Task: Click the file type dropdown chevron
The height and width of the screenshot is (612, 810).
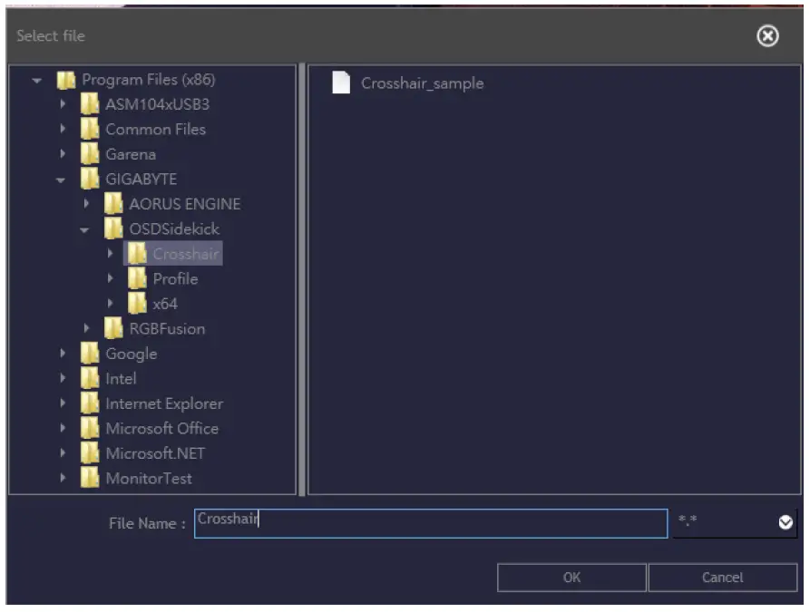Action: pos(786,522)
